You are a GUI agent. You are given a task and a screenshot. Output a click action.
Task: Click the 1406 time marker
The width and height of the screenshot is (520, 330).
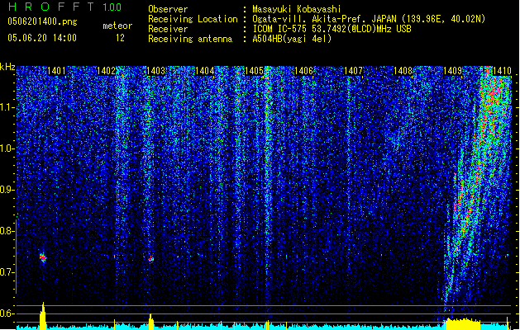303,71
